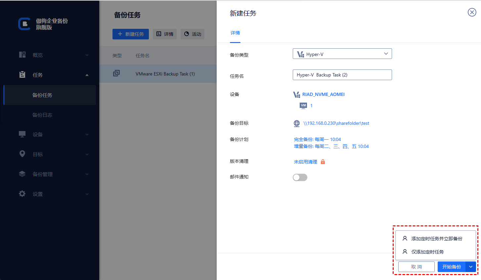Click the network globe icon beside backup target
This screenshot has height=280, width=481.
(297, 123)
